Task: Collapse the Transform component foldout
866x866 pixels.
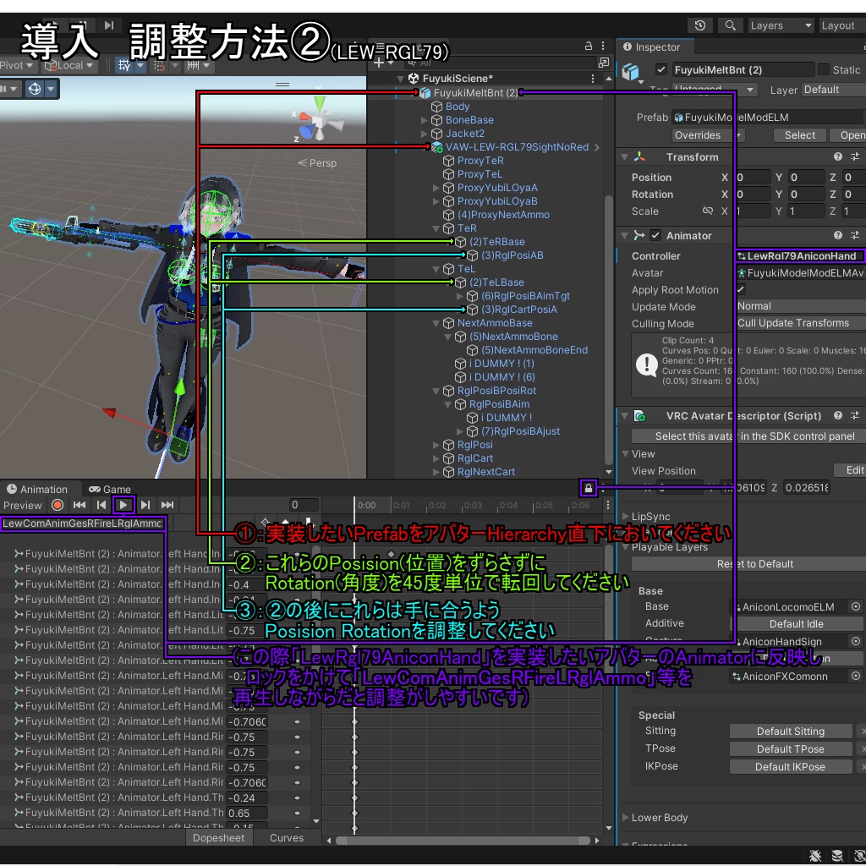Action: click(x=625, y=157)
